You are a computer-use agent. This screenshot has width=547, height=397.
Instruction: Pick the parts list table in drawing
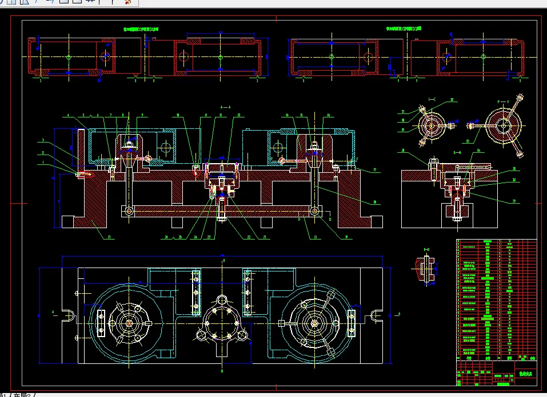(497, 300)
